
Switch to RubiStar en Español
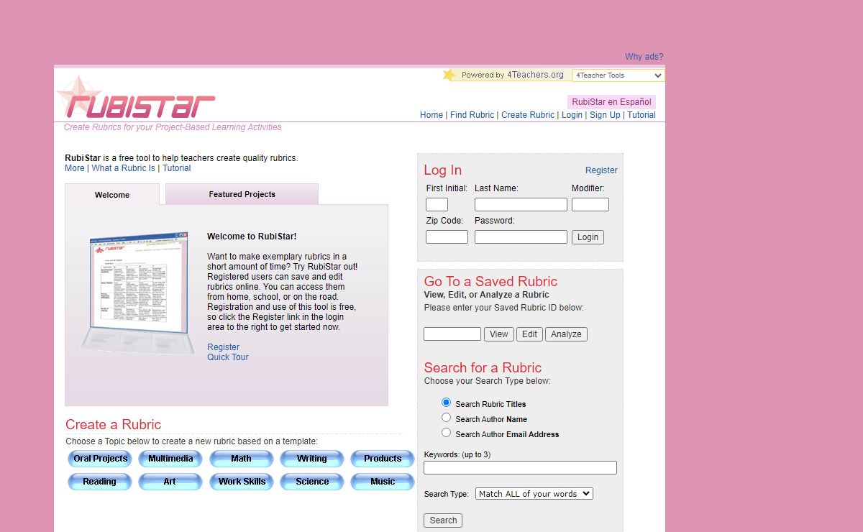click(x=612, y=102)
